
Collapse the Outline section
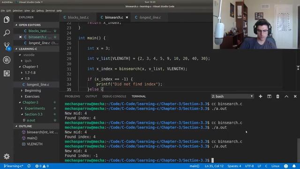(x=37, y=126)
